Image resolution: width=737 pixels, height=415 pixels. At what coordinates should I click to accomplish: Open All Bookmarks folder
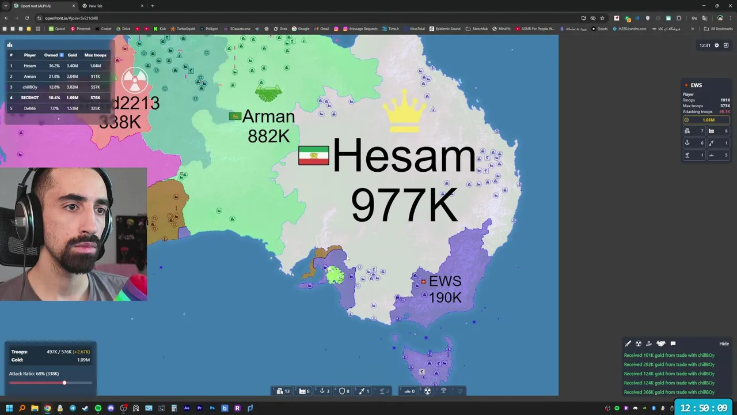[x=719, y=29]
